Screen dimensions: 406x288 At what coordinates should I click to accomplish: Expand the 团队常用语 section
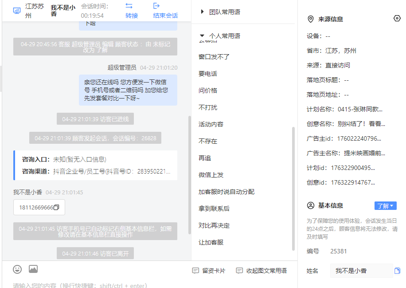coord(221,12)
